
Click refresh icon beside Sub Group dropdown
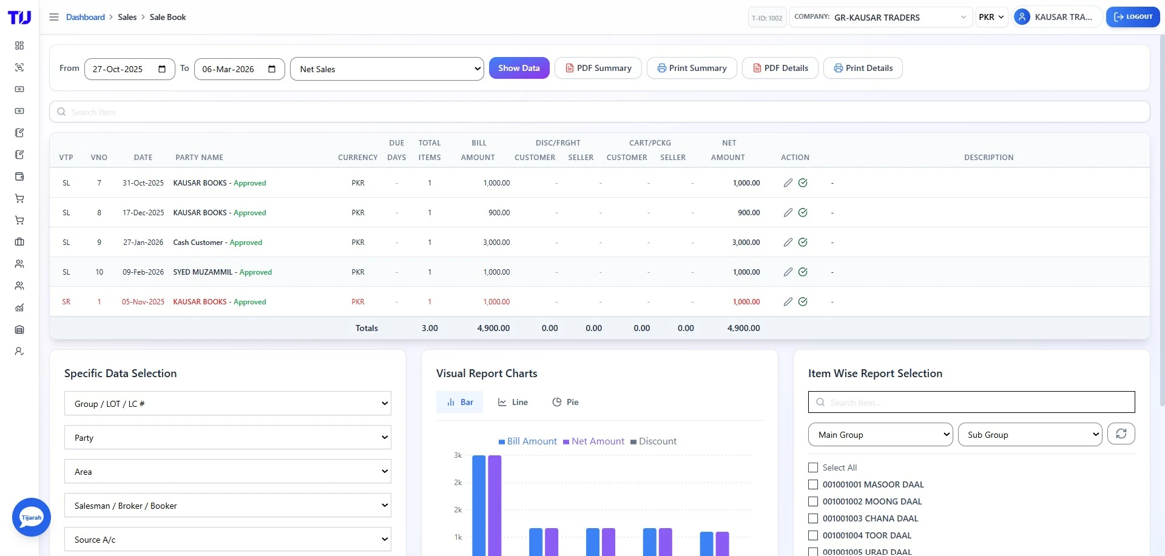click(x=1121, y=434)
